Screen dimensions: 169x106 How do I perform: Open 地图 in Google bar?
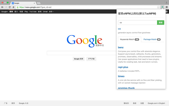[21, 12]
